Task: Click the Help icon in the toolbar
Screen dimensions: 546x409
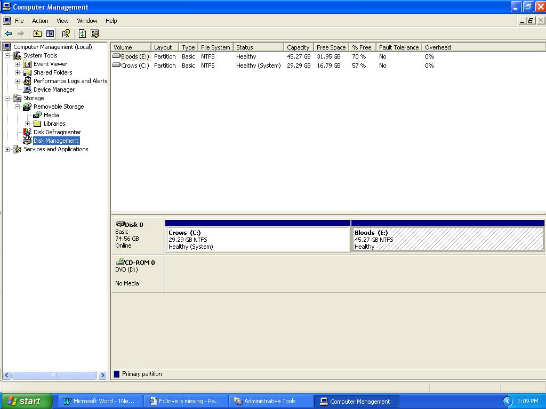Action: (66, 34)
